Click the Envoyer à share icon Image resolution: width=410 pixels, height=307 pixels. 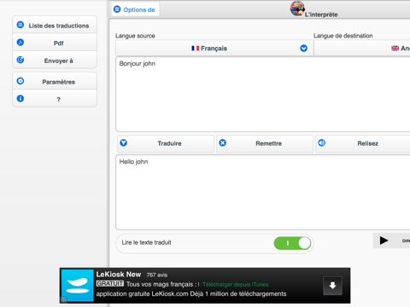tap(20, 60)
